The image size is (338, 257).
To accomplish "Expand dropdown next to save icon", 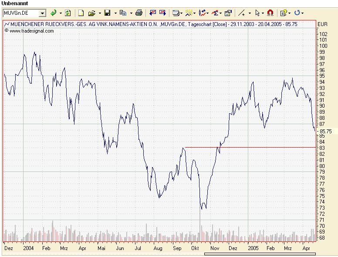I will click(x=115, y=13).
